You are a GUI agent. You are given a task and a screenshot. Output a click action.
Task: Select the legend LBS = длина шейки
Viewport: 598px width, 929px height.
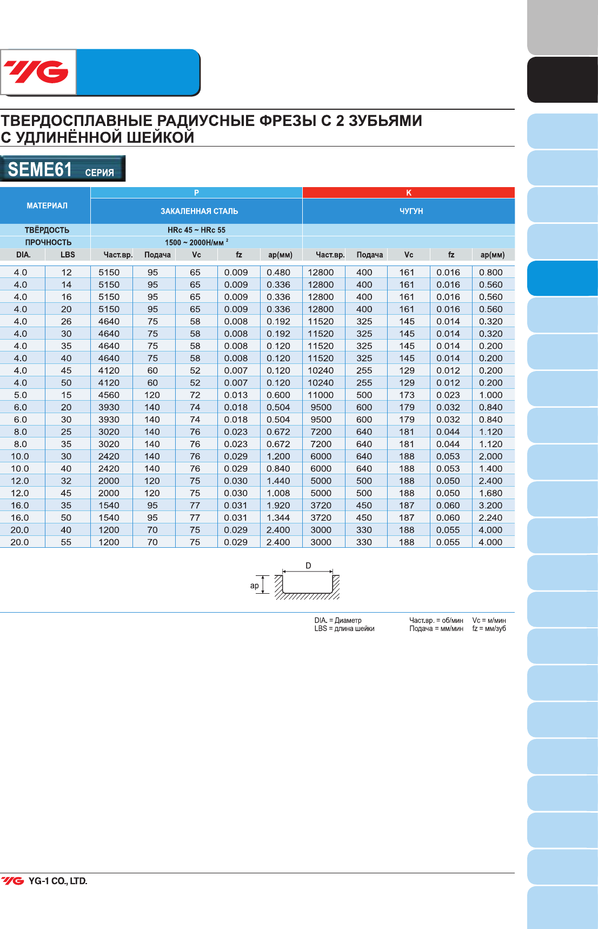click(x=344, y=628)
